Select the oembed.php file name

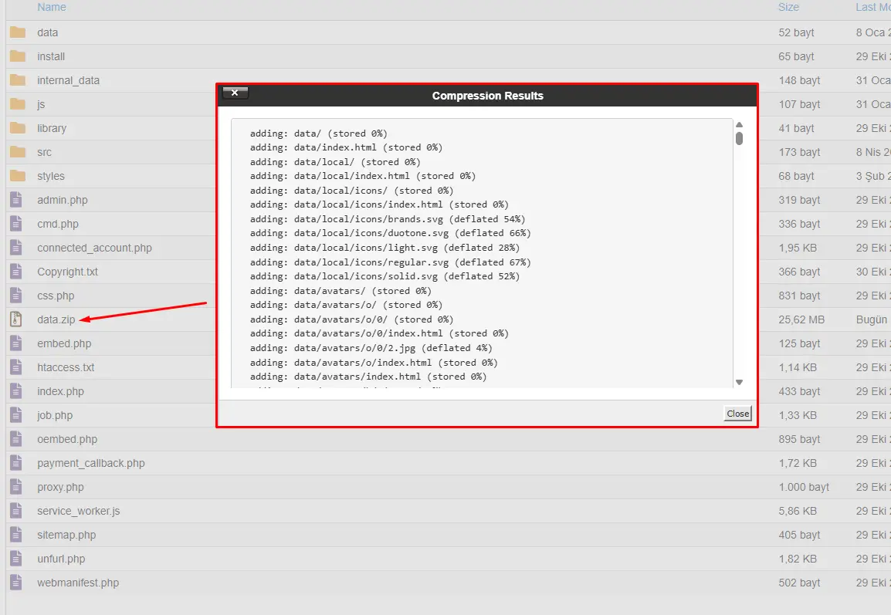(x=67, y=439)
